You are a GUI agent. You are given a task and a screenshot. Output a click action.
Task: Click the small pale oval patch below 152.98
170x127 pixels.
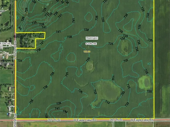click(x=90, y=67)
